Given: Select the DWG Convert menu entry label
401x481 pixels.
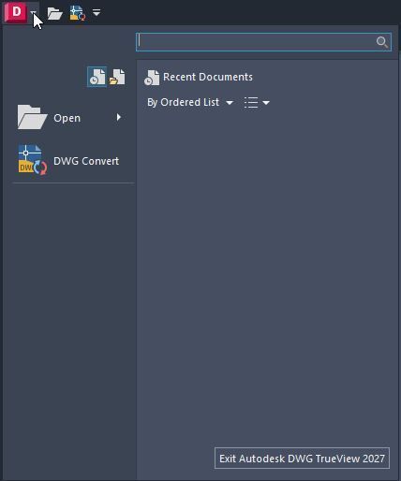Looking at the screenshot, I should (86, 161).
